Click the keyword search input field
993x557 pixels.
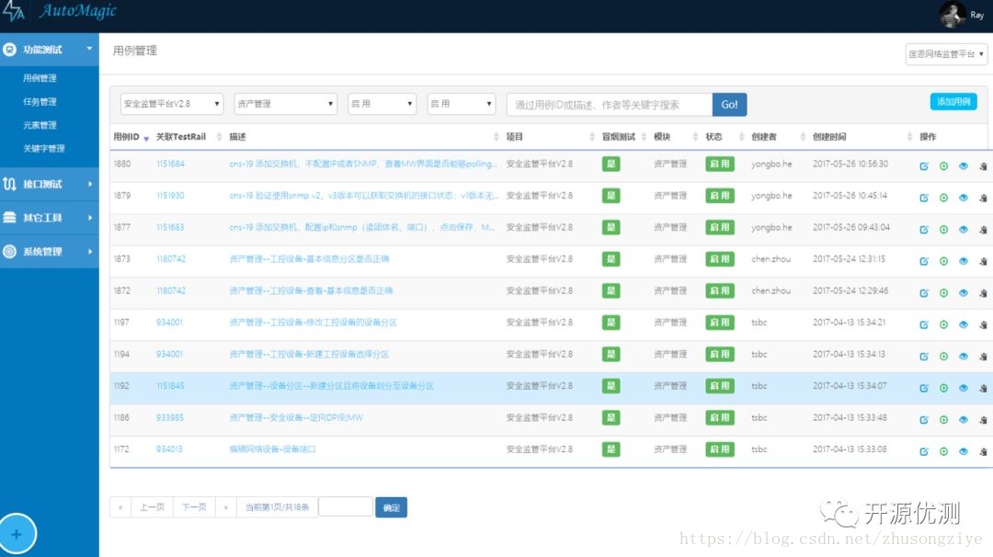(610, 105)
